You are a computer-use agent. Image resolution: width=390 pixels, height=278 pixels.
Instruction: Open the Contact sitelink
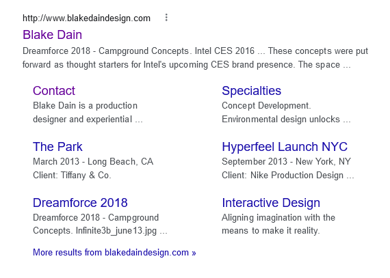click(x=54, y=91)
